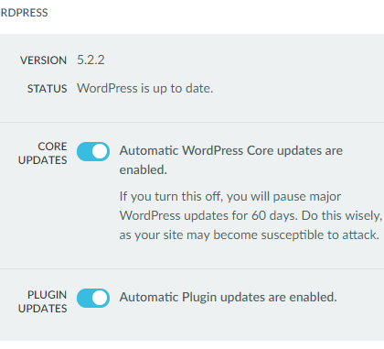Click the CORE UPDATES label
Screen dimensions: 384x349
click(43, 153)
